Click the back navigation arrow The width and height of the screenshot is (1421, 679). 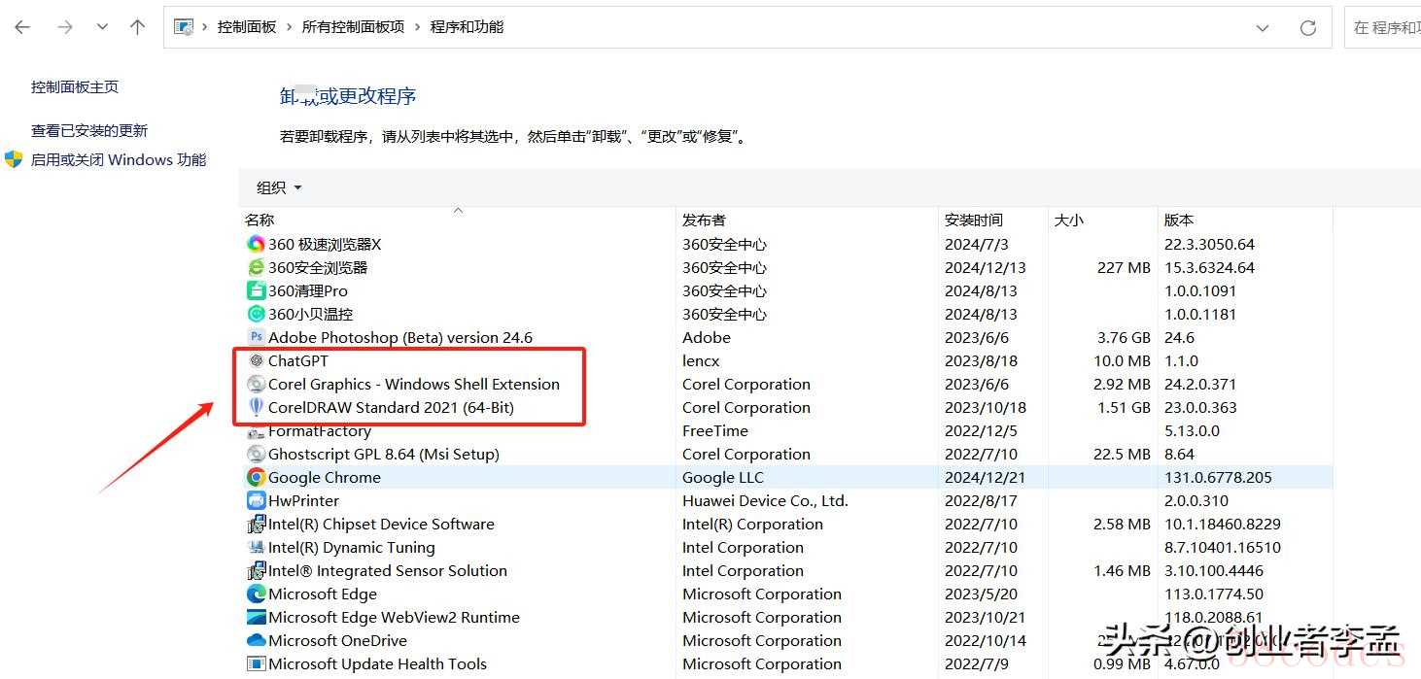pos(22,27)
